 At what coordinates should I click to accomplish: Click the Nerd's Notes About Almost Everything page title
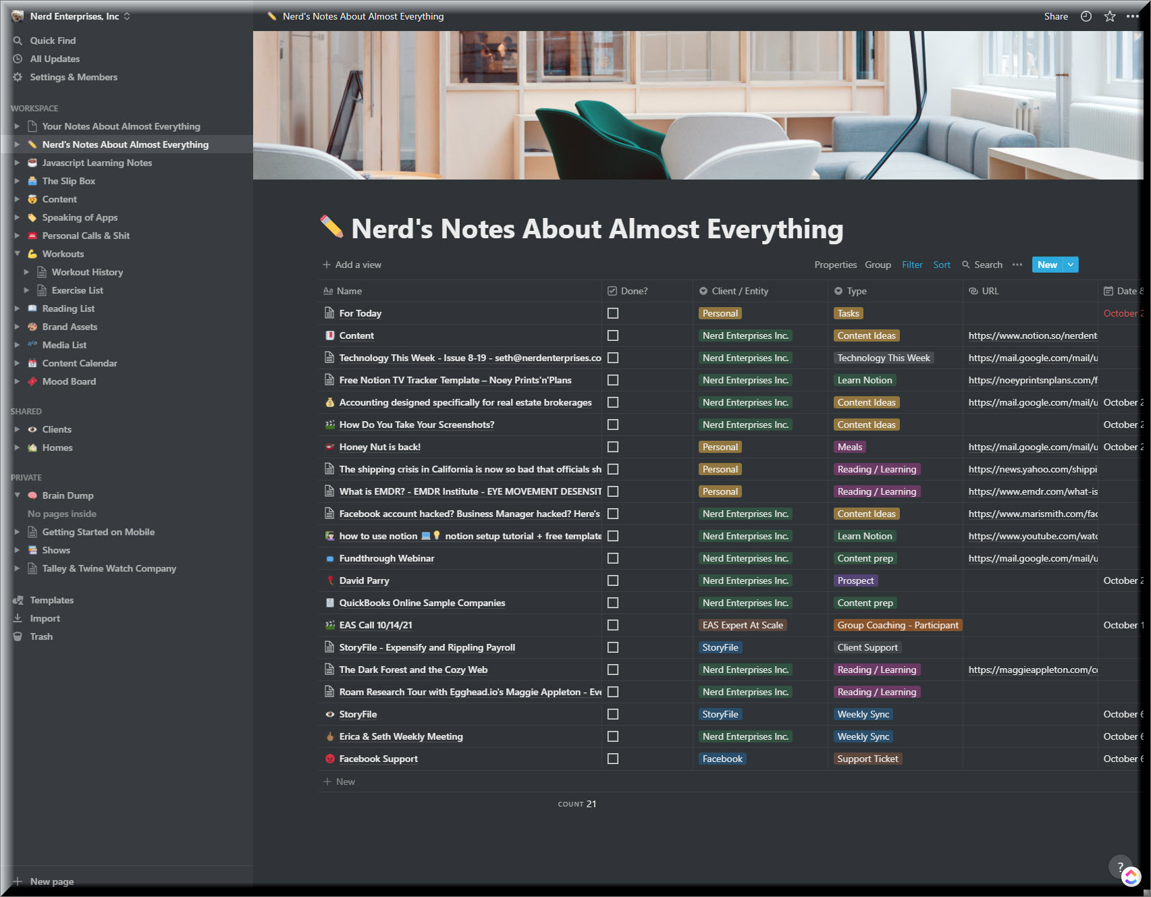[x=597, y=229]
